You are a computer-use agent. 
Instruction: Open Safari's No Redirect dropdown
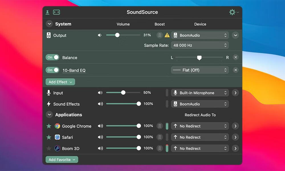point(200,137)
